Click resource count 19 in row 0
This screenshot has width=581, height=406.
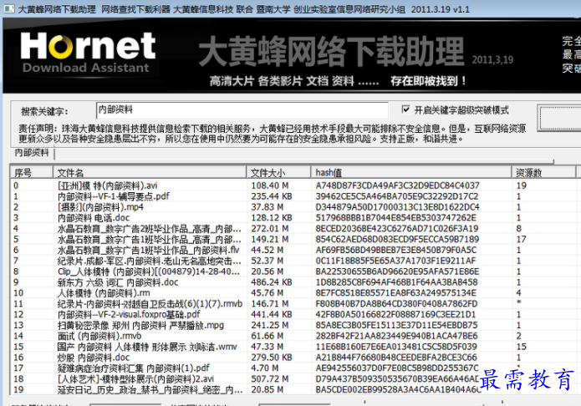tap(522, 185)
